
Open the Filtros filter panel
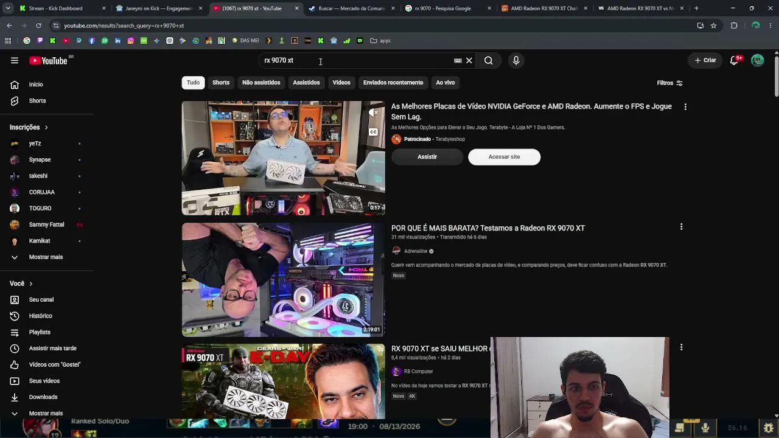[x=669, y=83]
